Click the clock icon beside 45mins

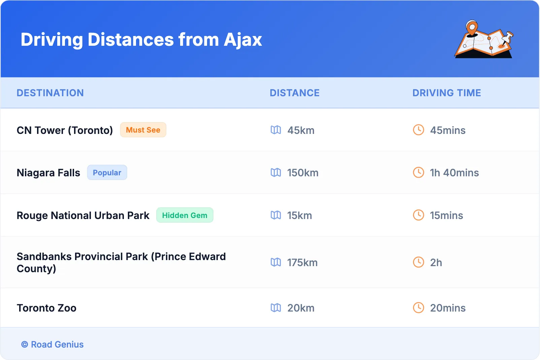point(418,130)
